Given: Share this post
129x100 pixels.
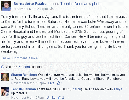Looking at the screenshot, I should tap(33, 58).
